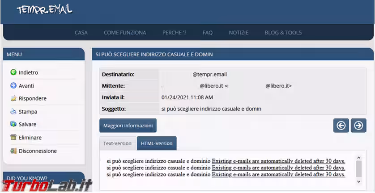Click the Indietro menu link
375x193 pixels.
click(28, 72)
